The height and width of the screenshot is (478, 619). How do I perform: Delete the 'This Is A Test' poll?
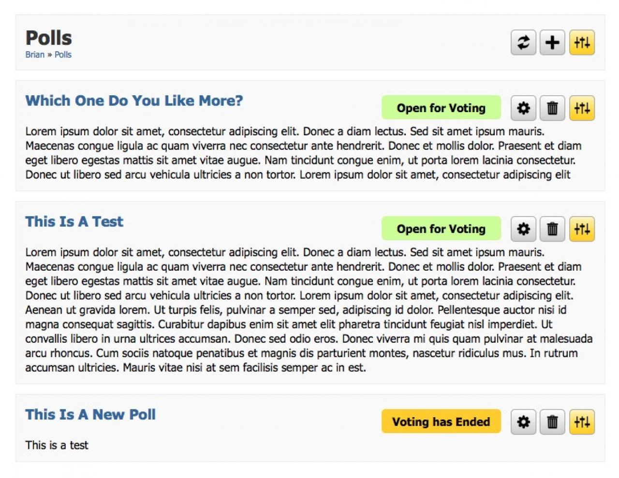click(552, 229)
